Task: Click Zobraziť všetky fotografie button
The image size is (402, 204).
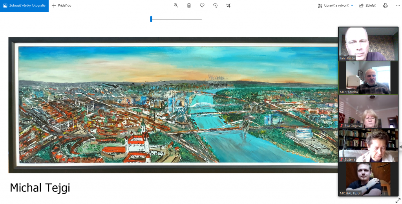Action: 24,5
